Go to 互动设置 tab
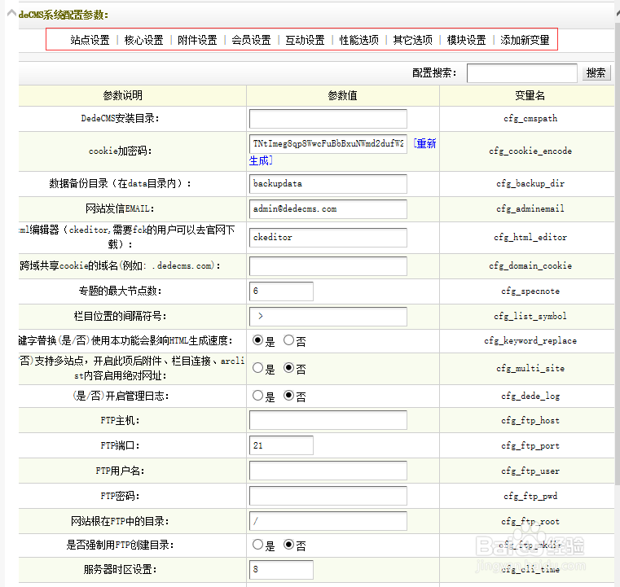This screenshot has width=620, height=587. pyautogui.click(x=305, y=40)
